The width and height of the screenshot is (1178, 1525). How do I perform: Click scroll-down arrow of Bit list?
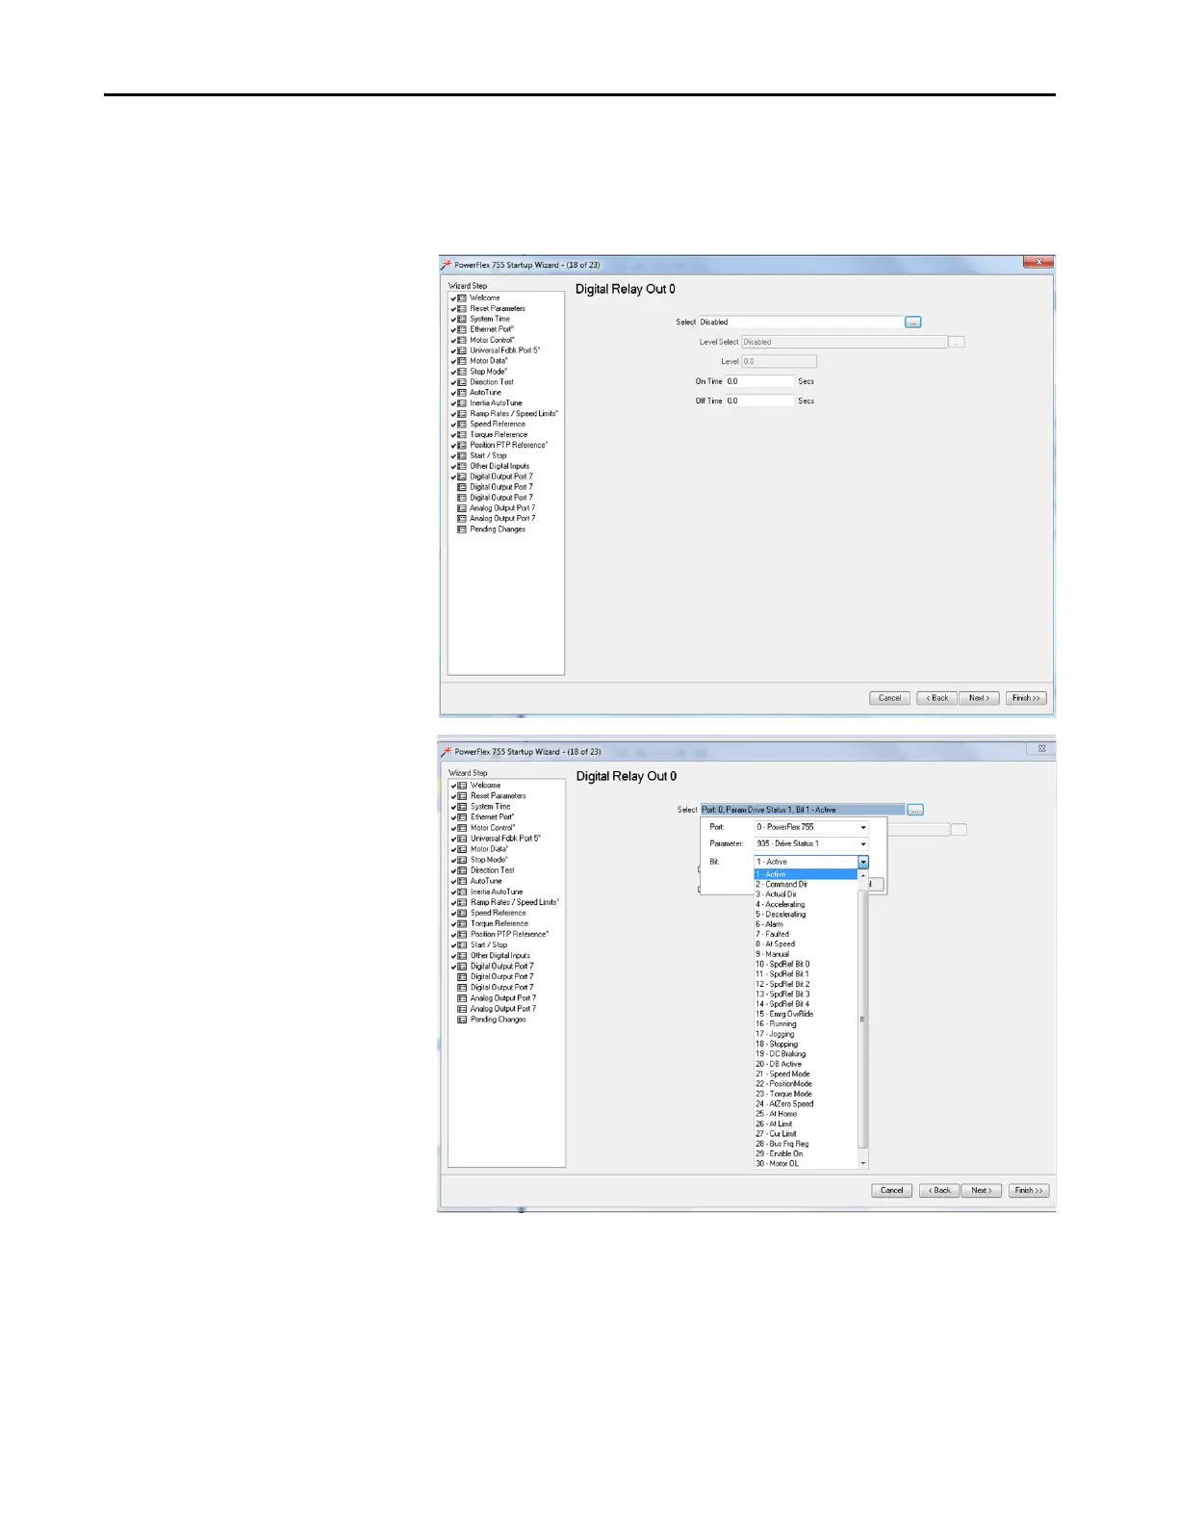862,1163
